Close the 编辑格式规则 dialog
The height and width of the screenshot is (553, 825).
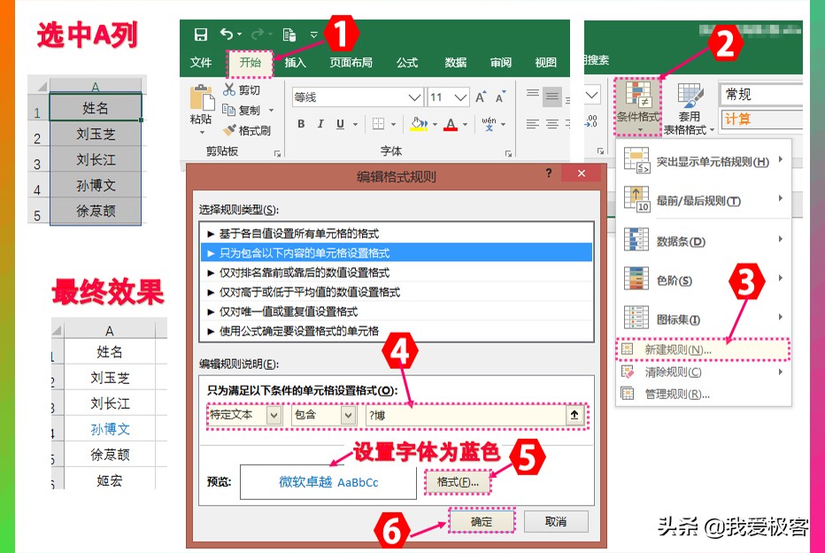click(582, 173)
